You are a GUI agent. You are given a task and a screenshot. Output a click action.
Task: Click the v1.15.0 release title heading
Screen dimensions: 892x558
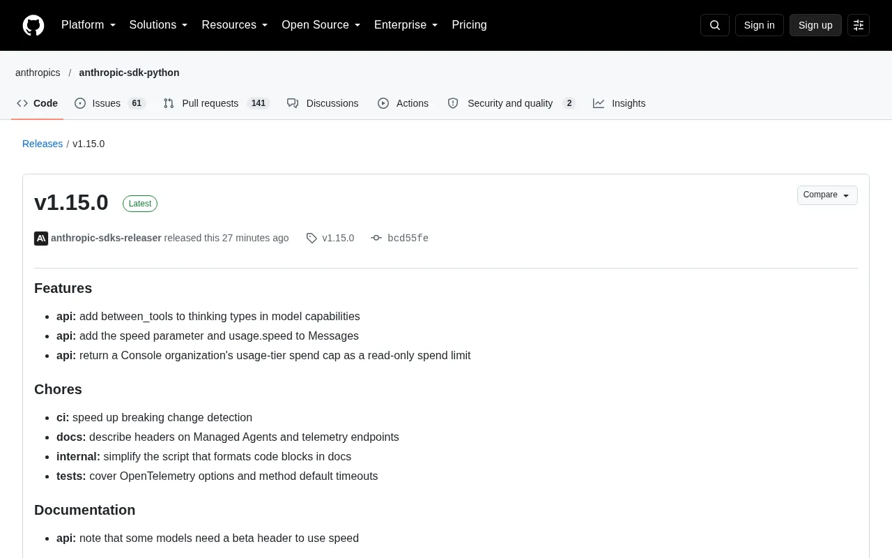[x=71, y=202]
